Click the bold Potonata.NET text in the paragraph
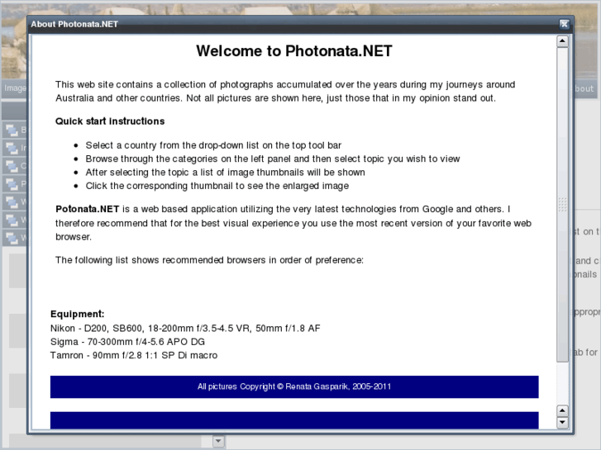Screen dimensions: 601x450 click(88, 209)
